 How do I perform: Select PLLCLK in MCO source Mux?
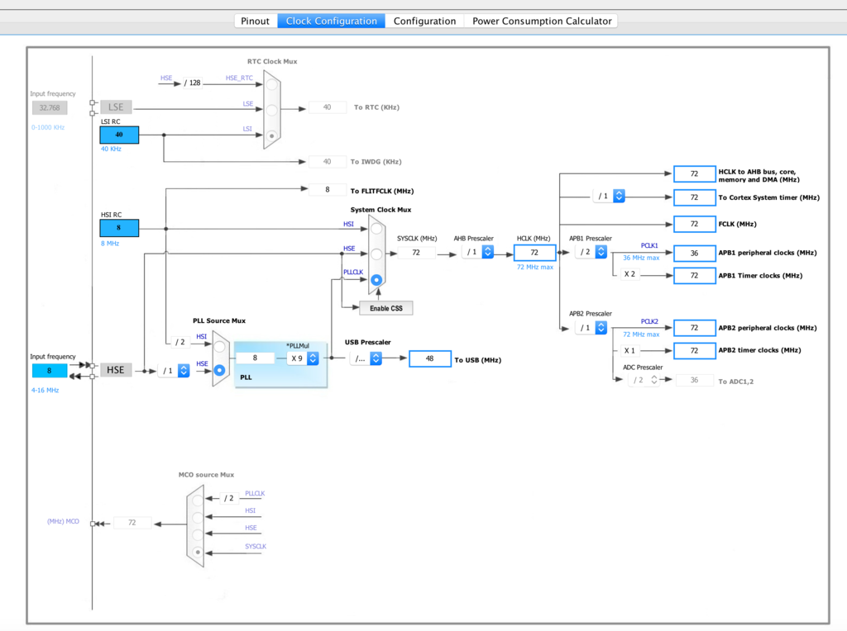tap(198, 500)
